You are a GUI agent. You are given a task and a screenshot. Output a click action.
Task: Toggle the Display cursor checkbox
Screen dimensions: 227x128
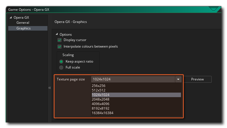pos(59,40)
